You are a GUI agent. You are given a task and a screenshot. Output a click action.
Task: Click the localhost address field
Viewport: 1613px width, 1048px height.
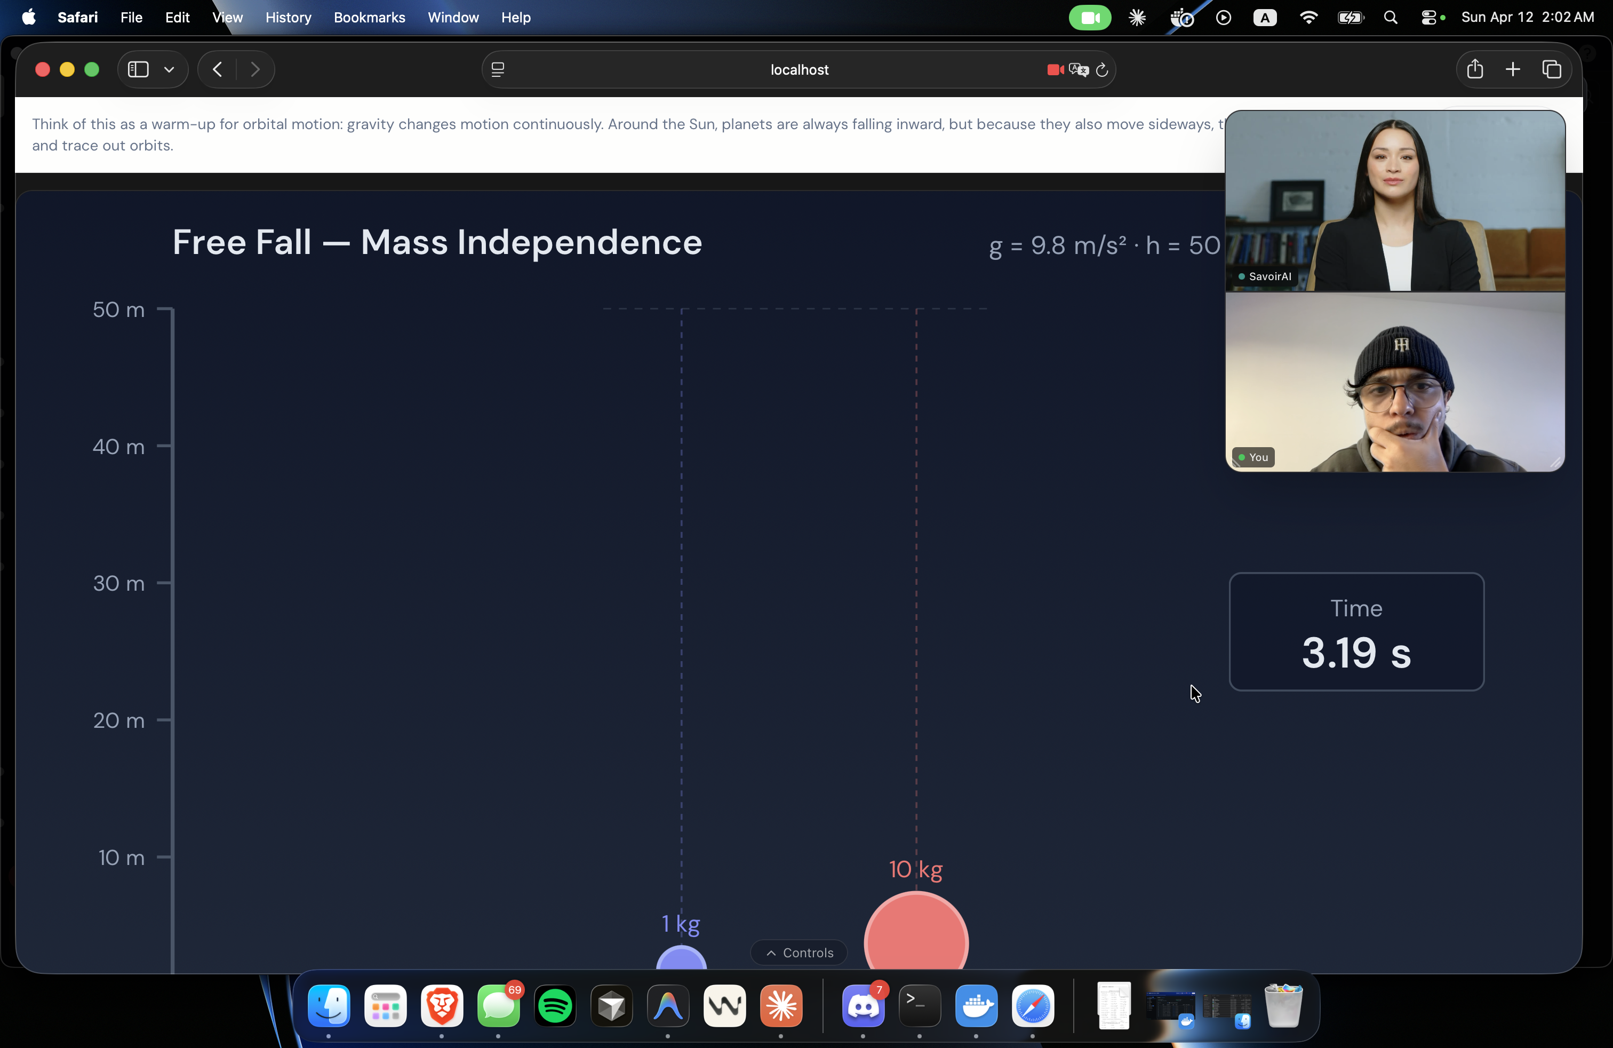[x=799, y=70]
